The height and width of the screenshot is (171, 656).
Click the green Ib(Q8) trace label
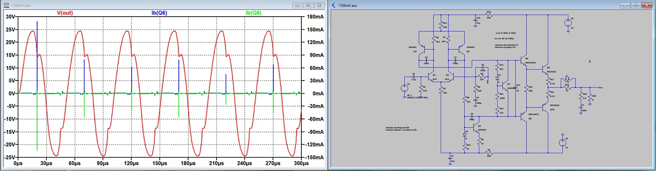point(254,13)
